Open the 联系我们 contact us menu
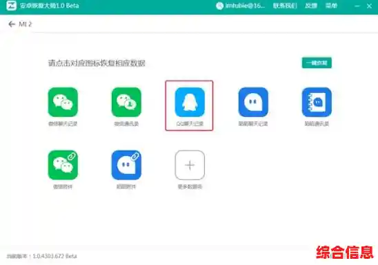 click(285, 6)
